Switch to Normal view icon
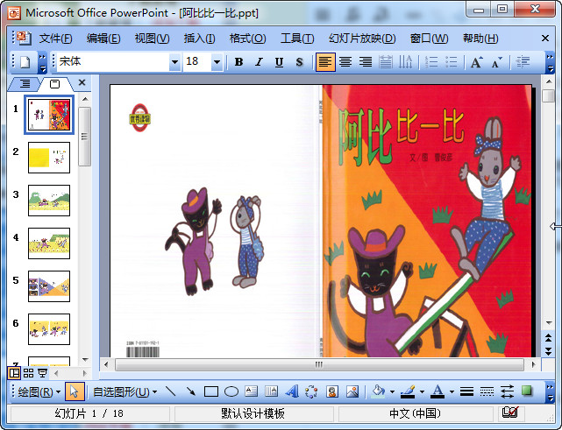The height and width of the screenshot is (430, 562). [x=14, y=373]
